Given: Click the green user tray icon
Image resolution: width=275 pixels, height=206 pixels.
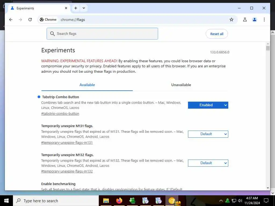Looking at the screenshot, I should 227,201.
